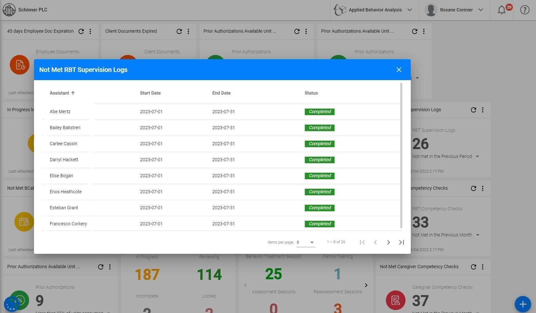Viewport: 536px width, 313px height.
Task: Open the Applied Behavior Analysis dropdown
Action: 374,10
